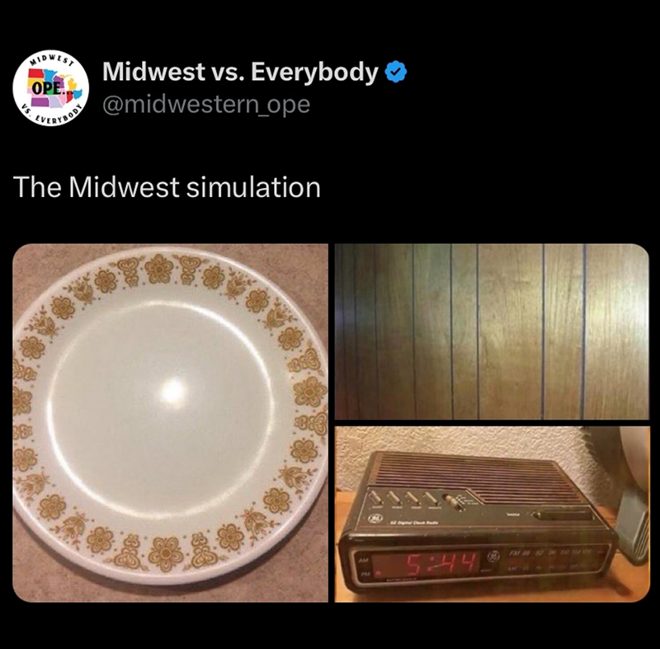Open the wood paneling photo
Screen dimensions: 660x649
click(x=492, y=332)
